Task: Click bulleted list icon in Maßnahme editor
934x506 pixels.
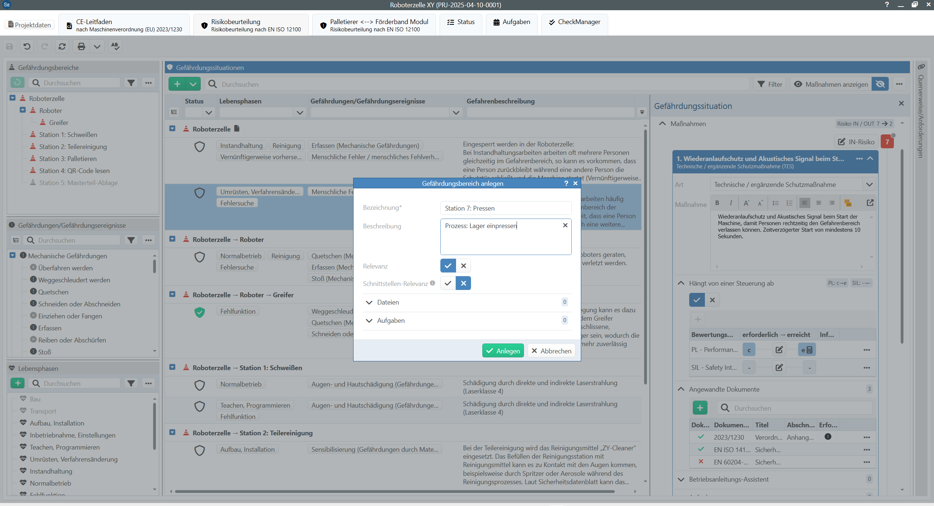Action: pos(775,203)
